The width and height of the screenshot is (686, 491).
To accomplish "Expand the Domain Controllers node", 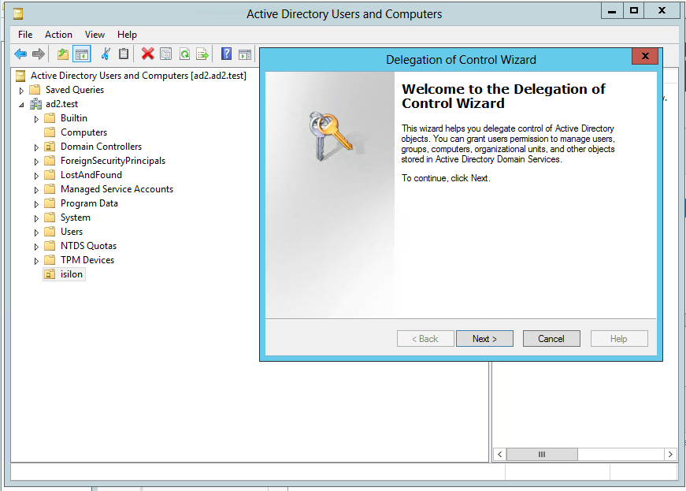I will (x=36, y=147).
